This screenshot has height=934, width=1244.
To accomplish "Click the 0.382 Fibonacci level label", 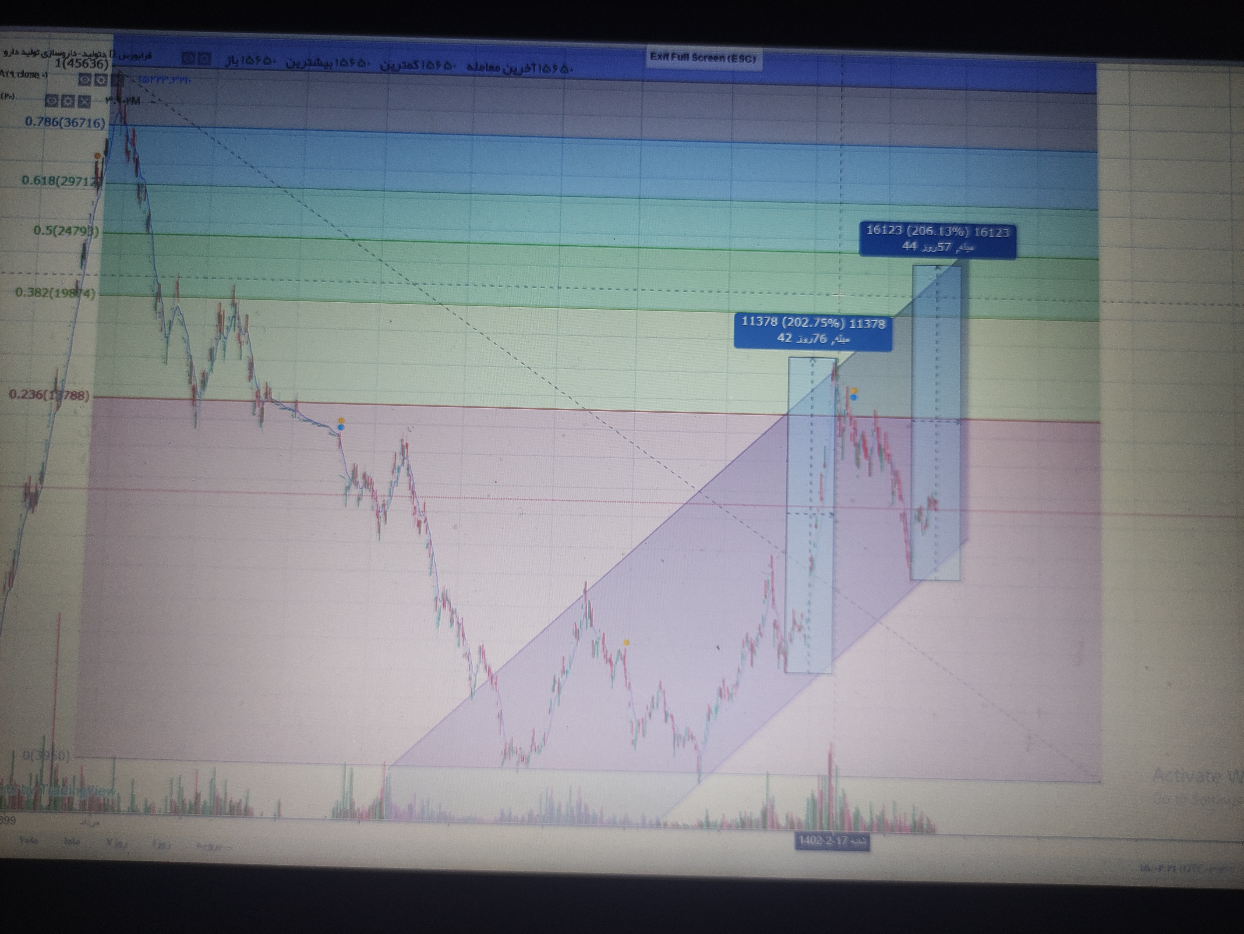I will coord(55,292).
